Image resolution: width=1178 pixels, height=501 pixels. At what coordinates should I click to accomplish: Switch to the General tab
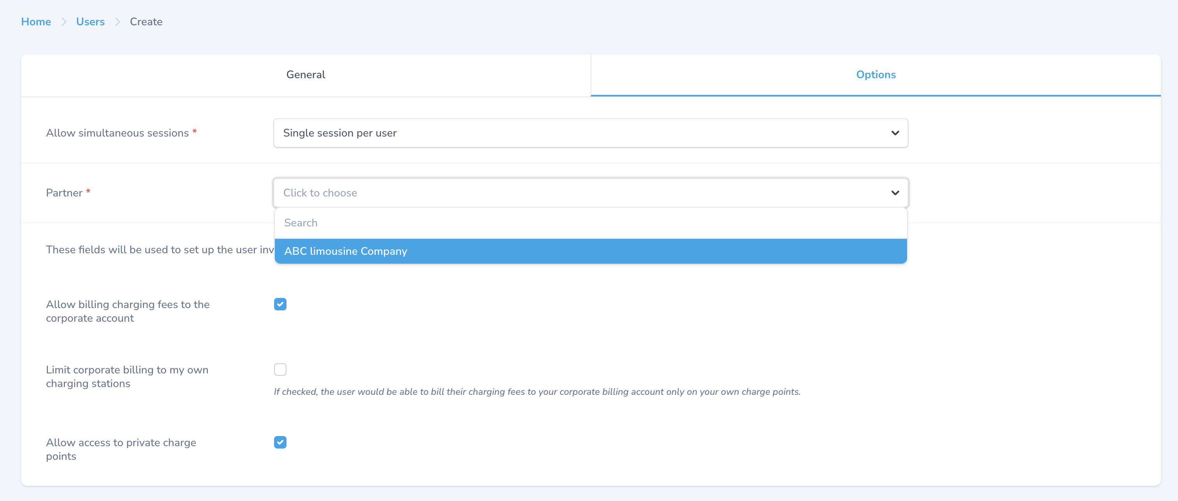(306, 75)
